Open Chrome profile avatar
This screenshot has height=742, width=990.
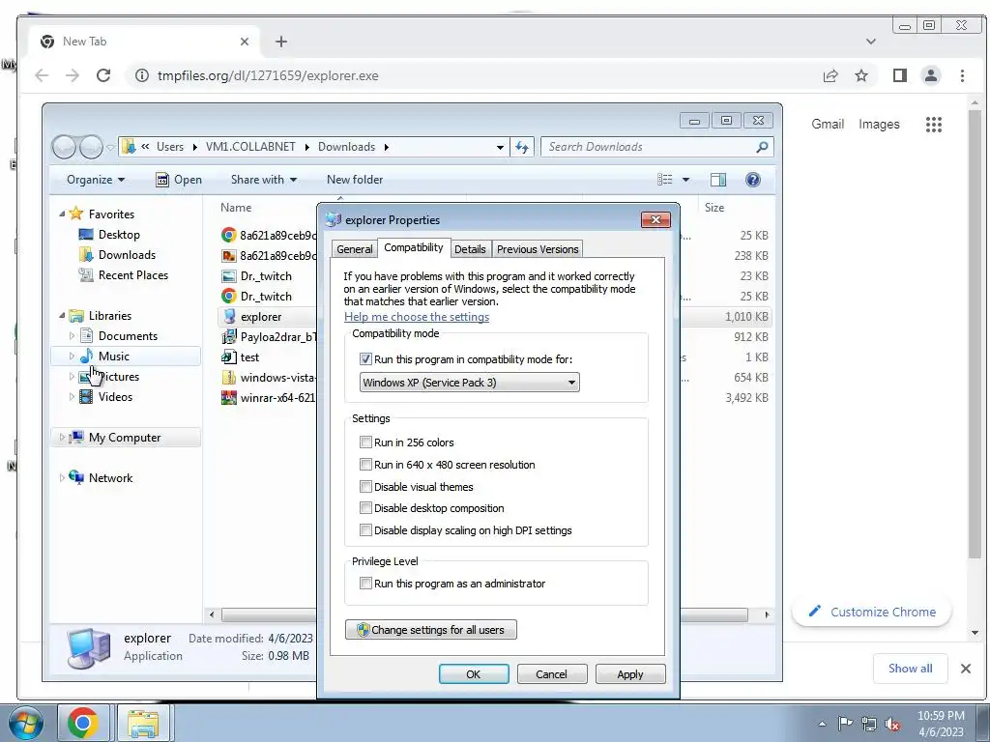click(x=931, y=75)
